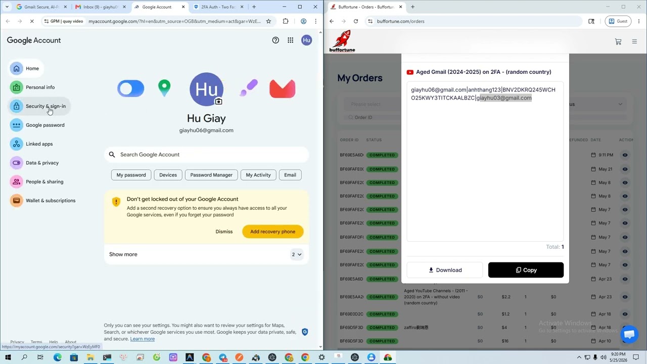
Task: Download the order details
Action: [445, 270]
